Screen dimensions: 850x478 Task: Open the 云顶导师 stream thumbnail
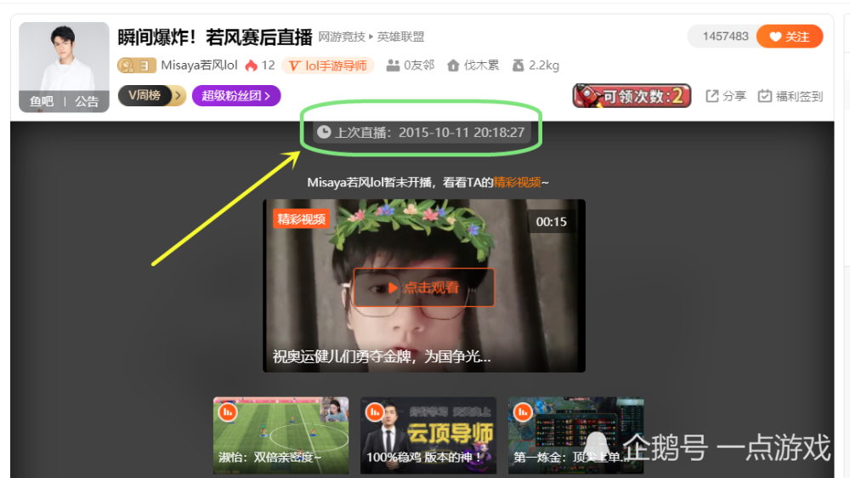428,435
